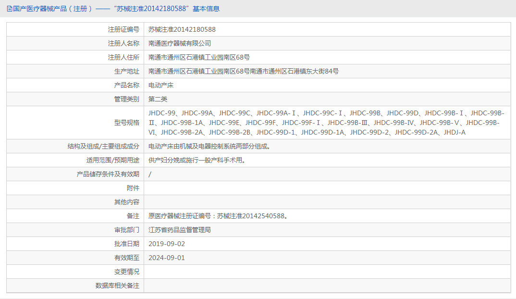Select the expiry date 2024-09-01
Image resolution: width=516 pixels, height=299 pixels.
point(167,258)
